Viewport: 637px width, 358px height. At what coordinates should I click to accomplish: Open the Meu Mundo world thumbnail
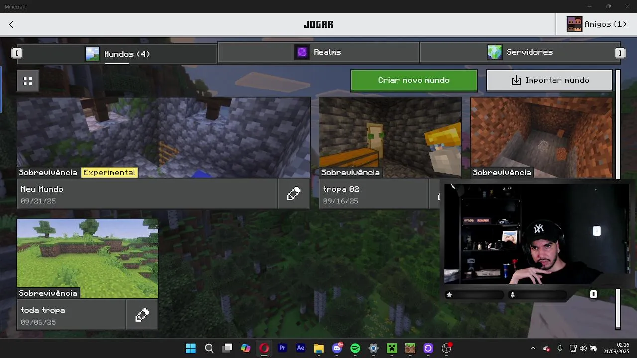(164, 138)
